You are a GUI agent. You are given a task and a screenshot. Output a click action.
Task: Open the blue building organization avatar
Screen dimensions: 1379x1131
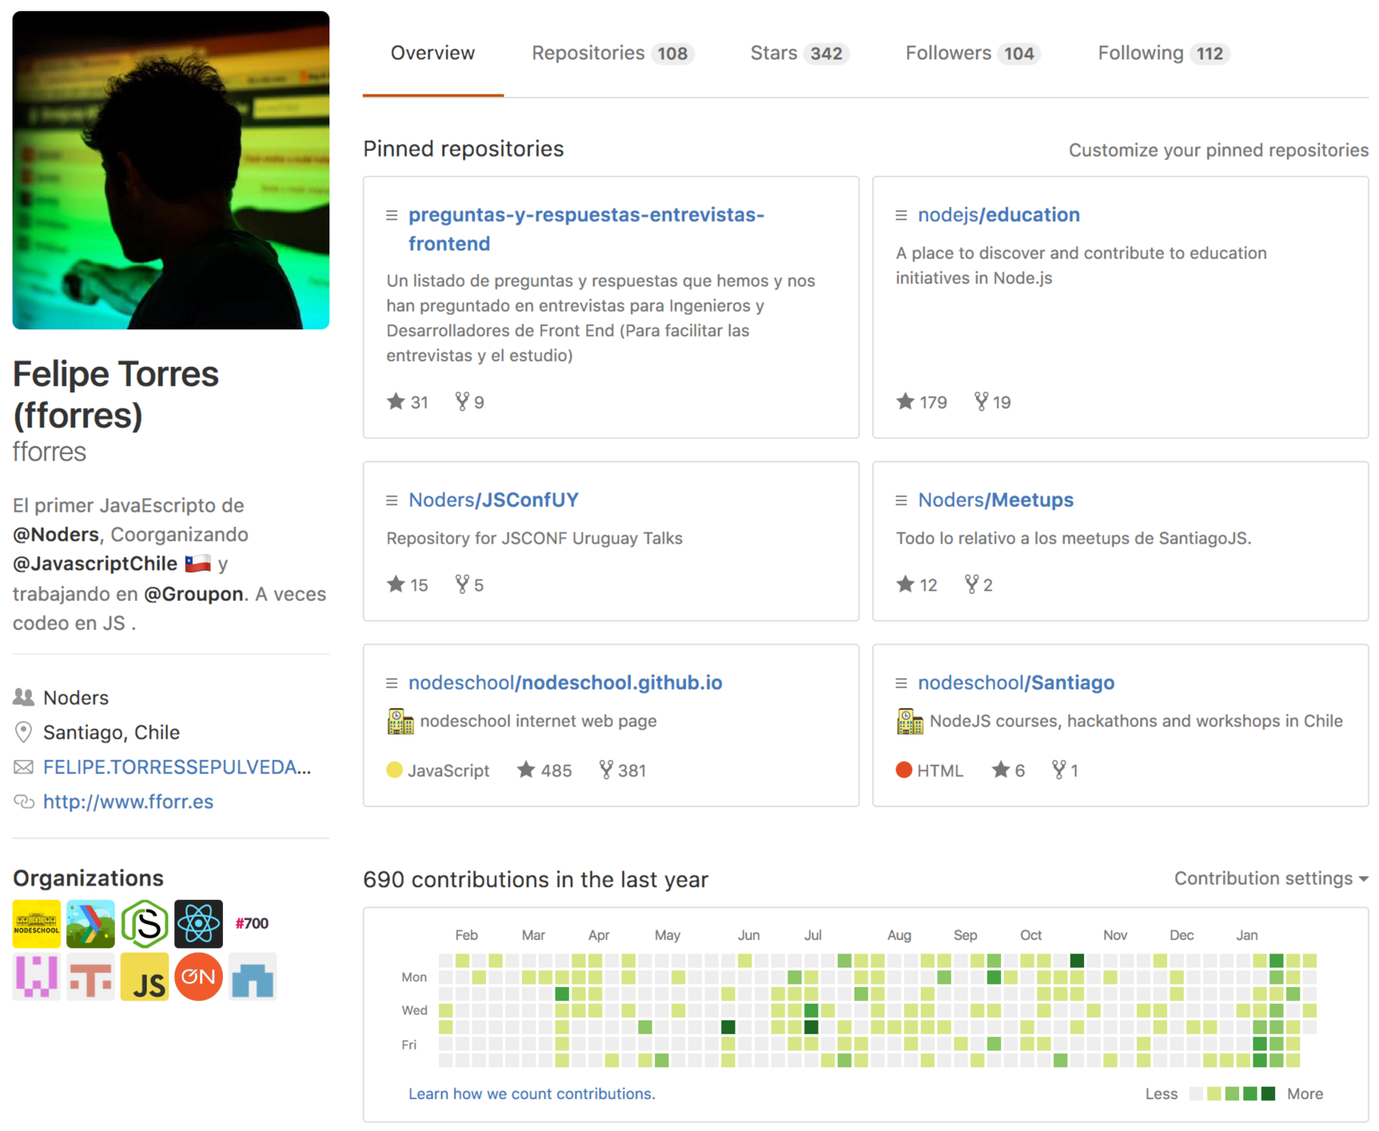(x=252, y=977)
